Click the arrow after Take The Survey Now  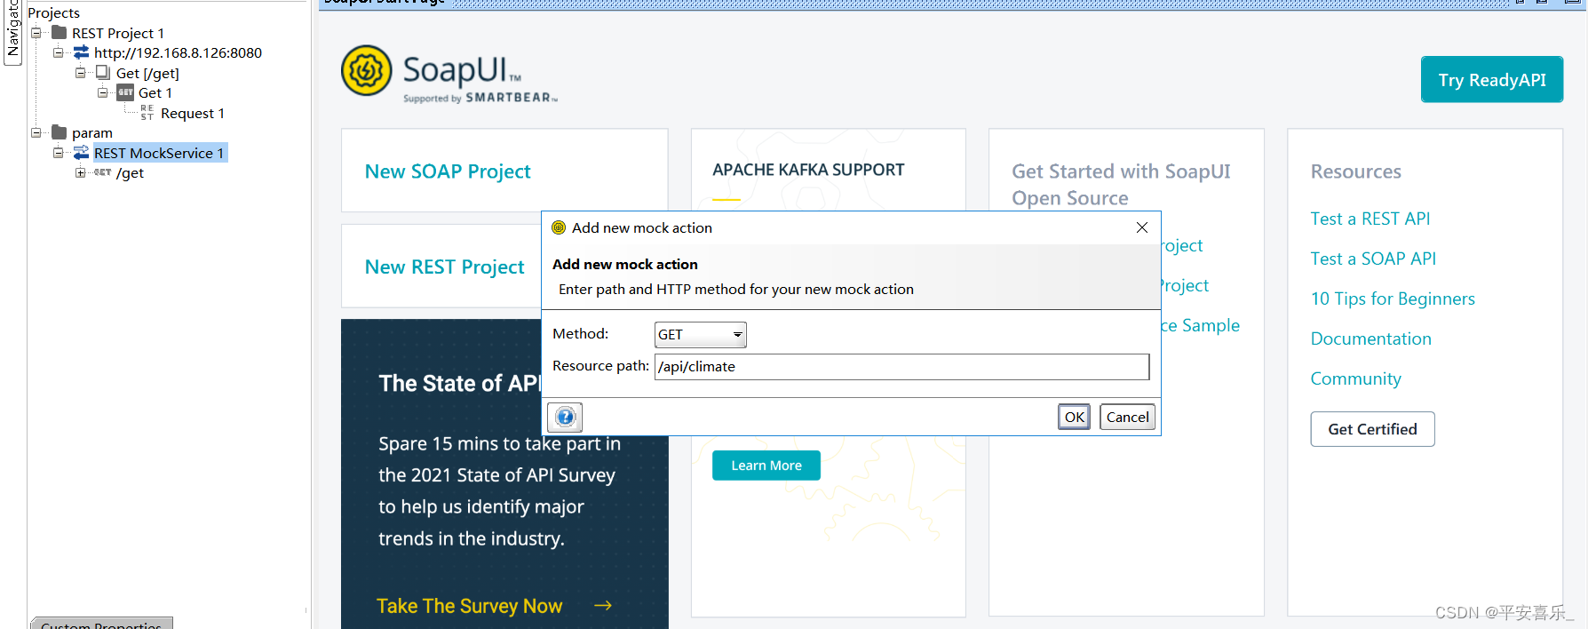pyautogui.click(x=603, y=605)
